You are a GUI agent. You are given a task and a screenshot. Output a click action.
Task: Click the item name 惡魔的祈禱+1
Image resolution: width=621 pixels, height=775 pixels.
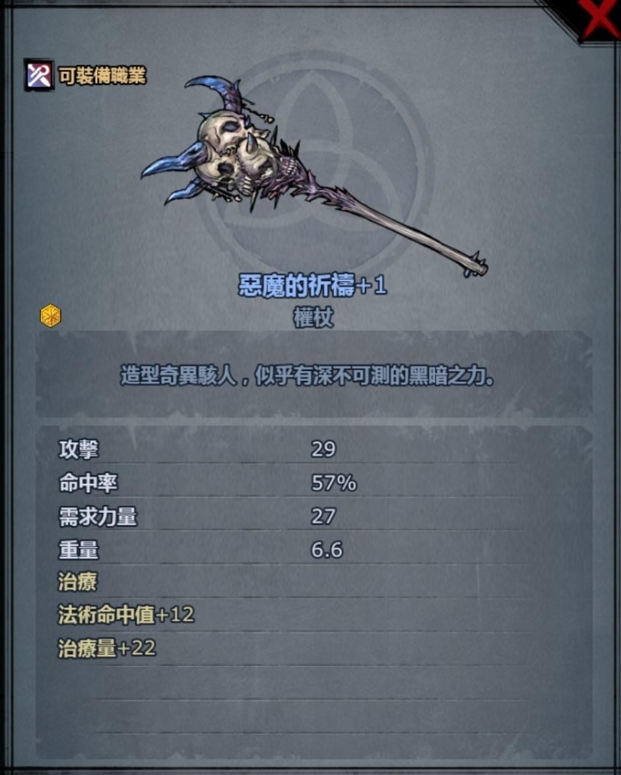[312, 285]
